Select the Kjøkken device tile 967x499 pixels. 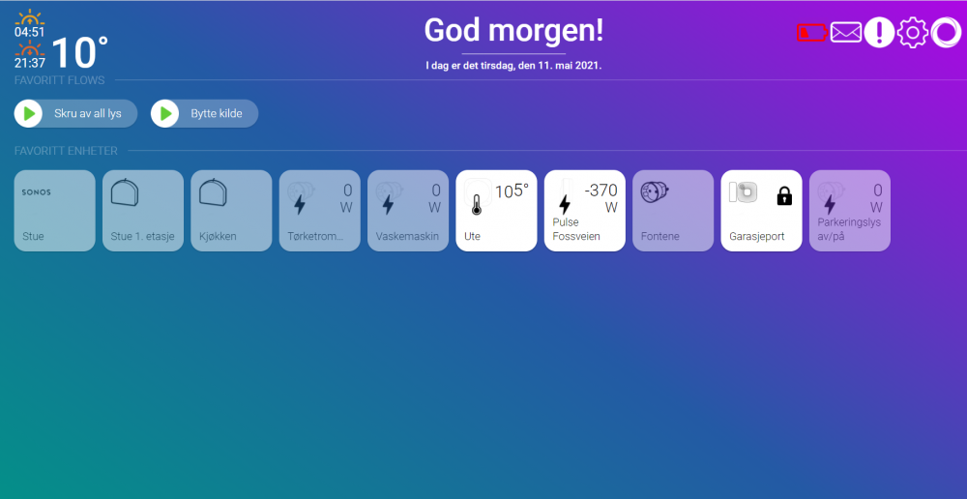click(x=231, y=211)
